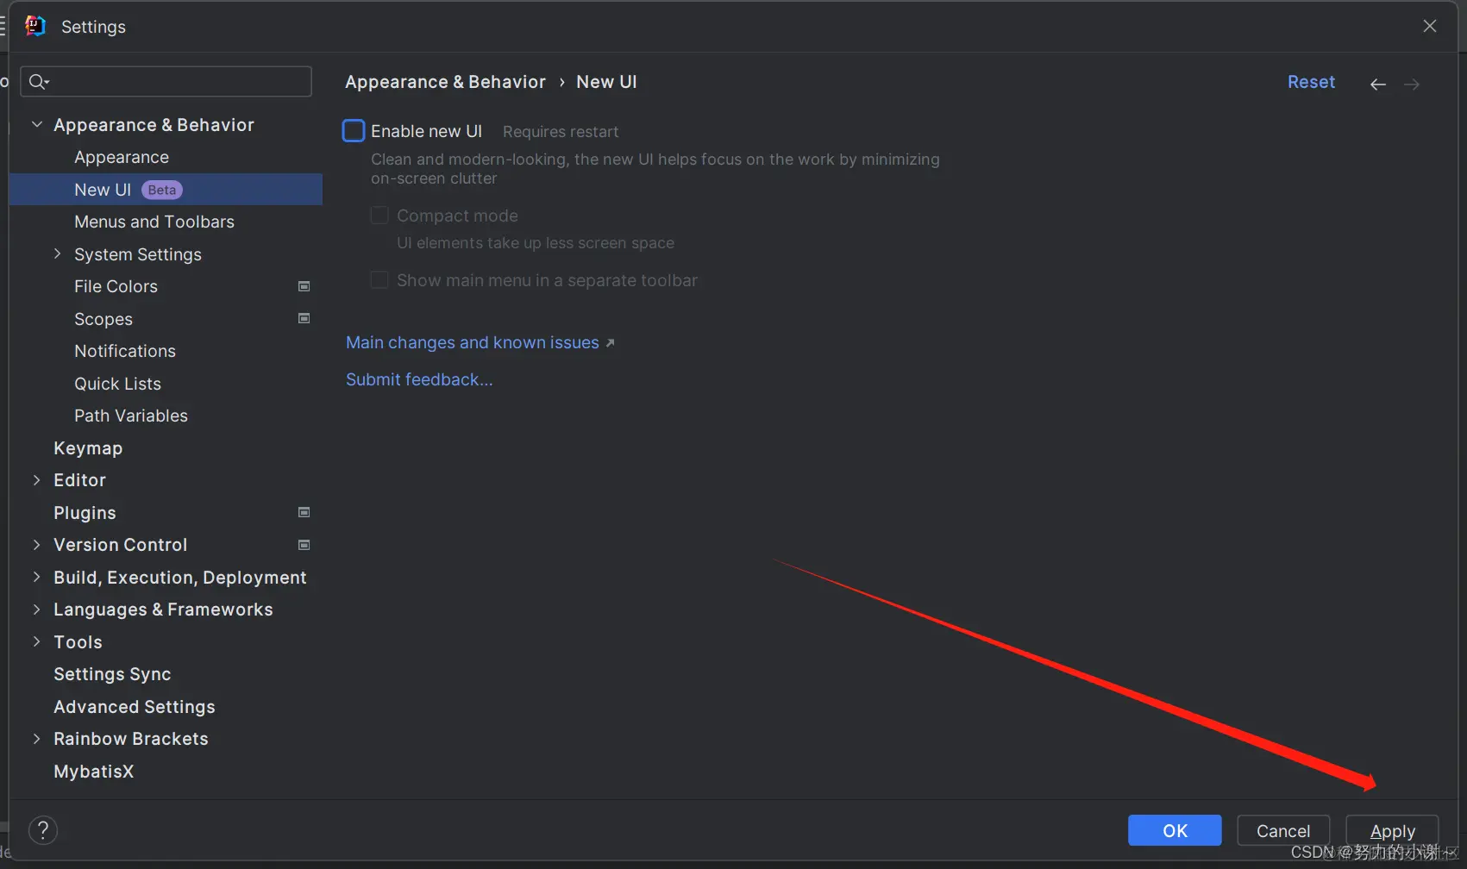
Task: Click Appearance & Behavior breadcrumb
Action: (445, 82)
